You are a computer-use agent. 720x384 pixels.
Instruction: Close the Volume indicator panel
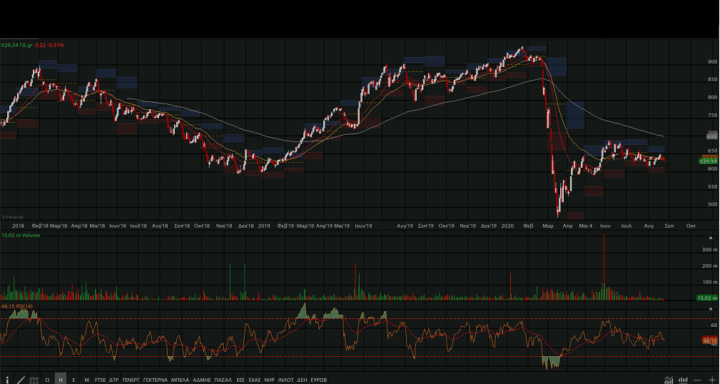pyautogui.click(x=710, y=238)
